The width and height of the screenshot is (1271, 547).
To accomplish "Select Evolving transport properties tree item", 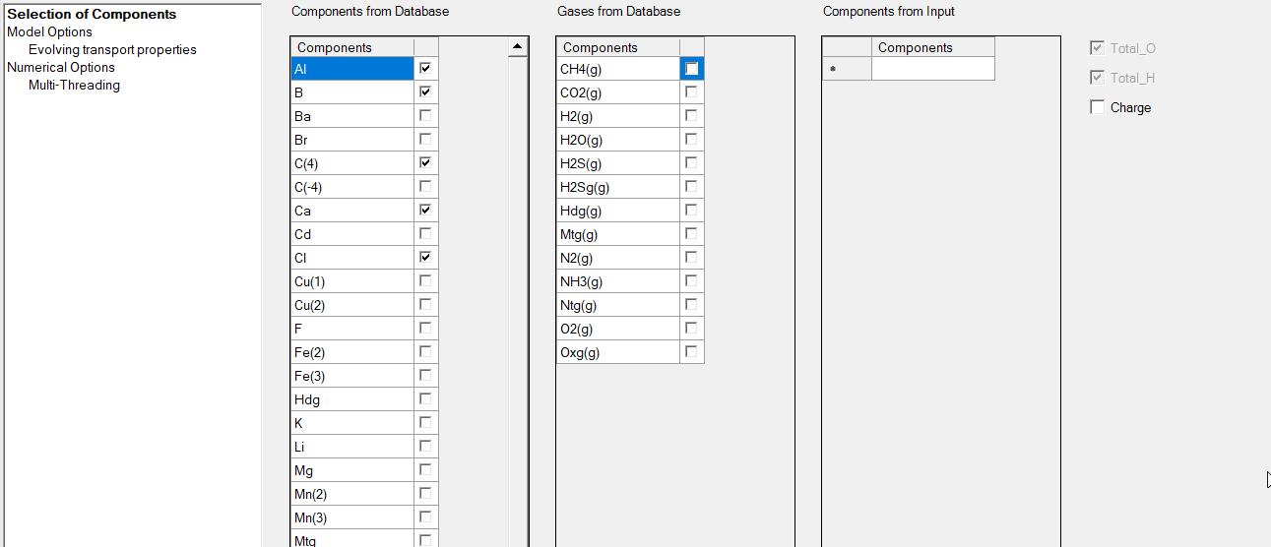I will (x=112, y=49).
